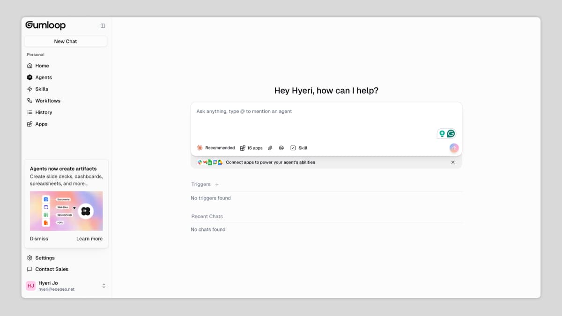Click the "Agents now create artifacts" title

63,169
